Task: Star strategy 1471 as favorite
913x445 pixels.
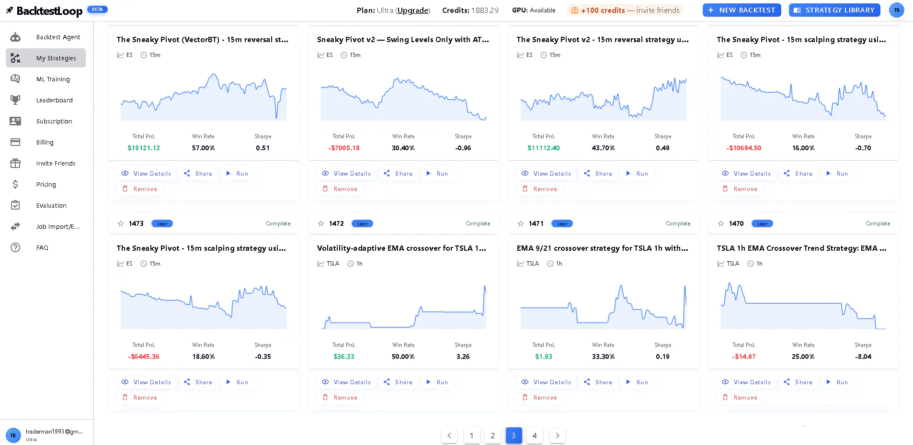Action: [521, 223]
